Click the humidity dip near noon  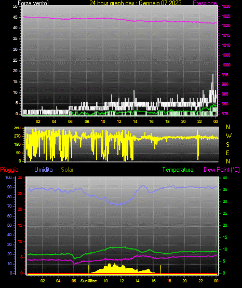(x=117, y=204)
